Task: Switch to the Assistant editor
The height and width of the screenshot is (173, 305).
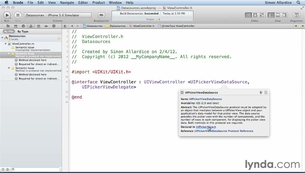Action: 255,15
